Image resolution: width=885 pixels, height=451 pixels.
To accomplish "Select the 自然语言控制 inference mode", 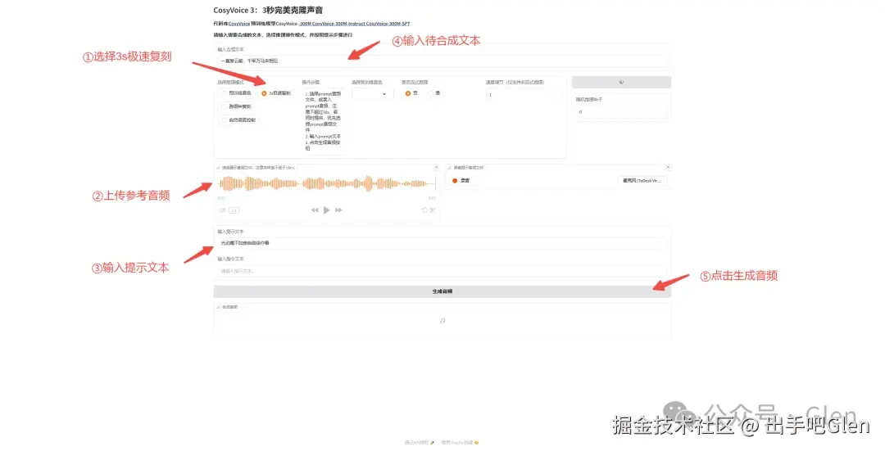I will pos(238,120).
